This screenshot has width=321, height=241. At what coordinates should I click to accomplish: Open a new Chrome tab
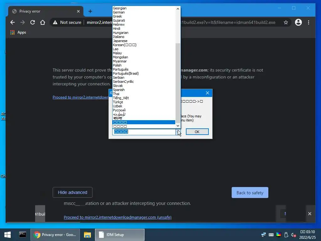click(90, 11)
